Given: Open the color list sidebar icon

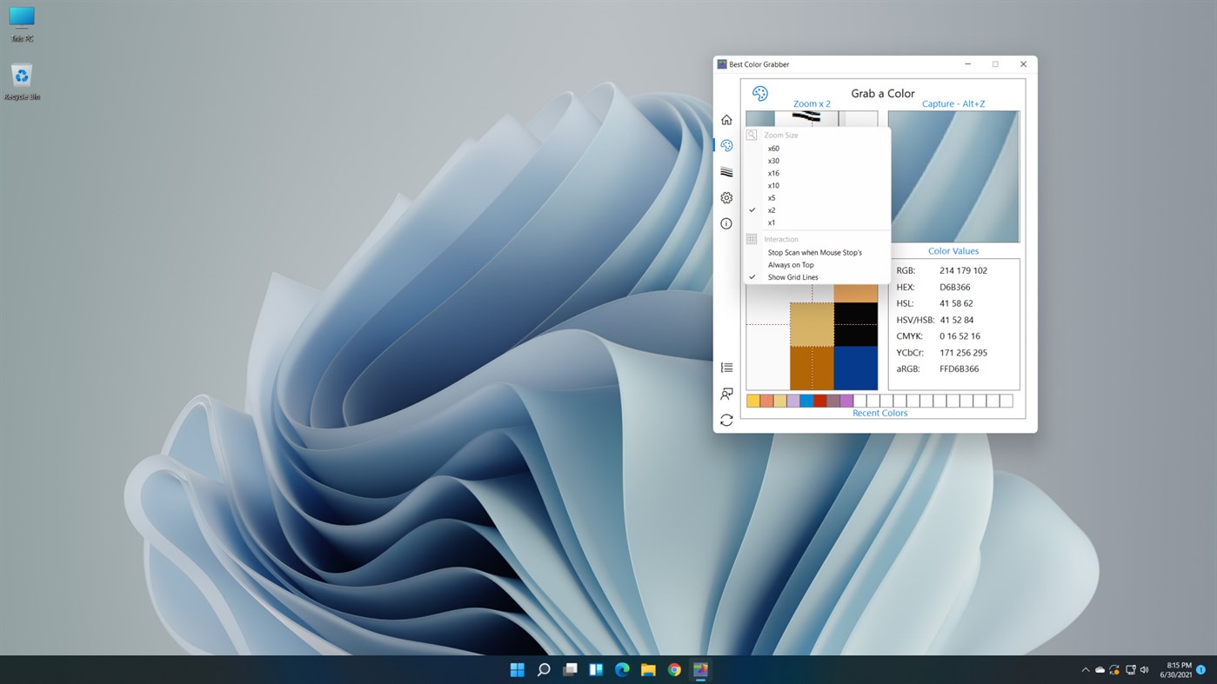Looking at the screenshot, I should (726, 367).
